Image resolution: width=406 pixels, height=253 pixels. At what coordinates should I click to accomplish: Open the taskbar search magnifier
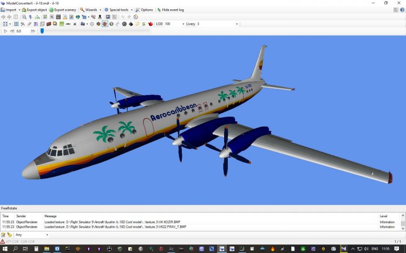point(15,249)
